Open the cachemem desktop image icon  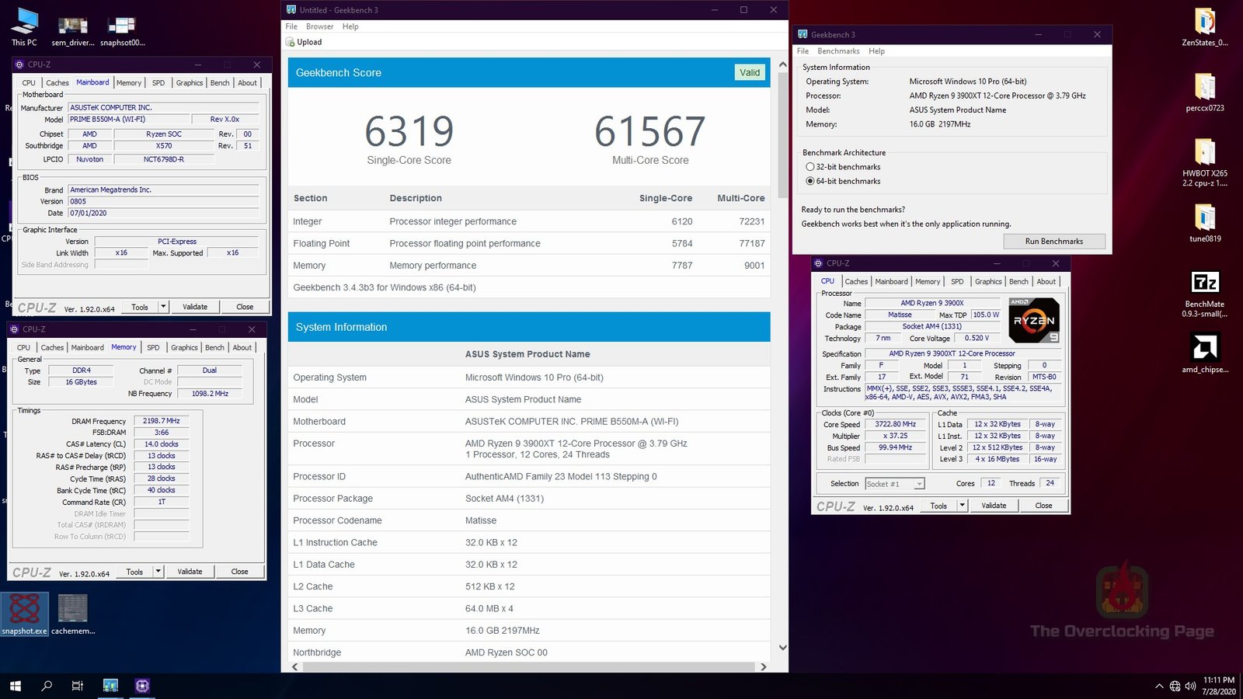(73, 610)
